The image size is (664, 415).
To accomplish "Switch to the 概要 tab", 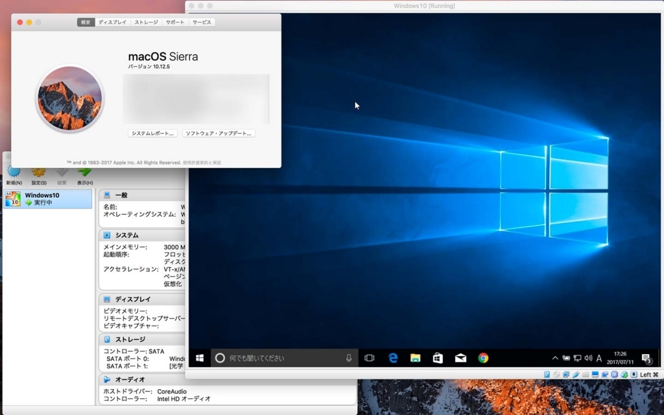I will 86,22.
